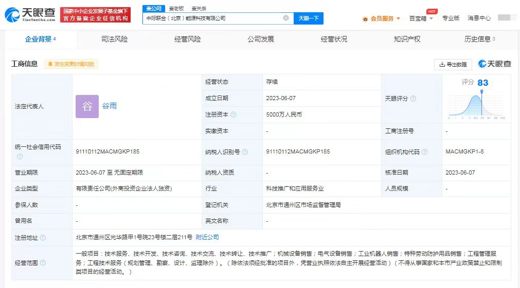Open the 知识产权 tab

click(x=407, y=39)
